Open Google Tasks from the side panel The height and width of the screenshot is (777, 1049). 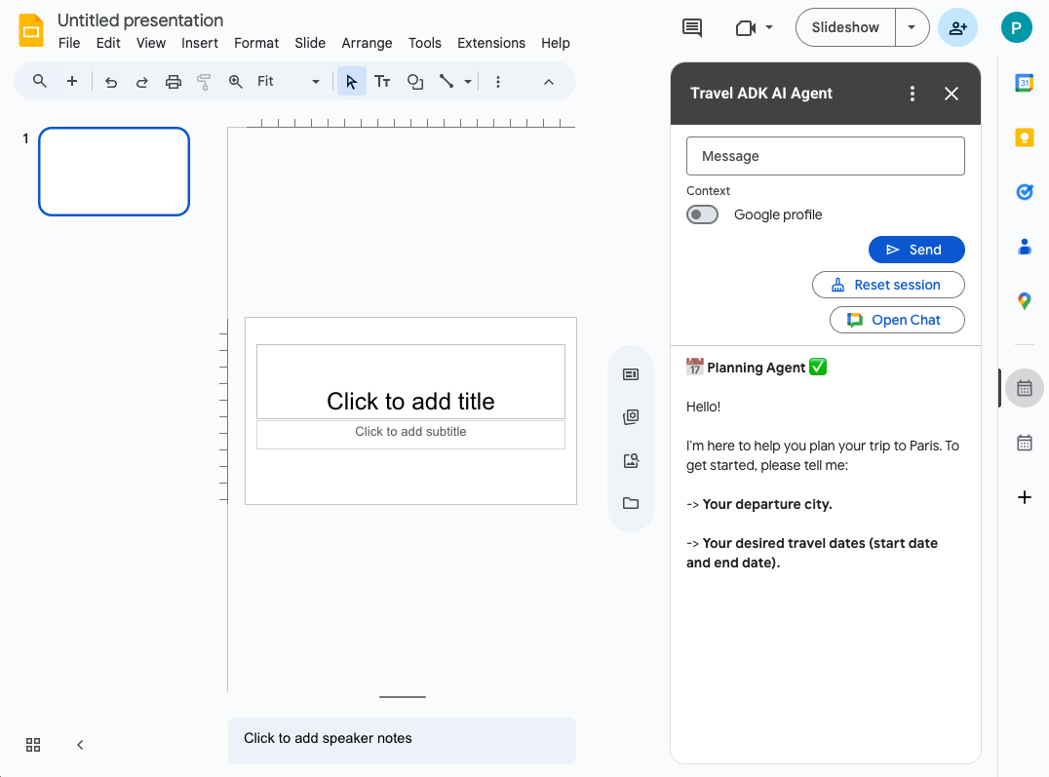tap(1024, 192)
